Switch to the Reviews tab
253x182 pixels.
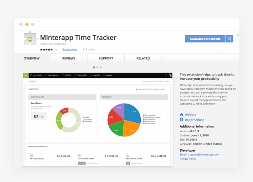click(x=69, y=58)
